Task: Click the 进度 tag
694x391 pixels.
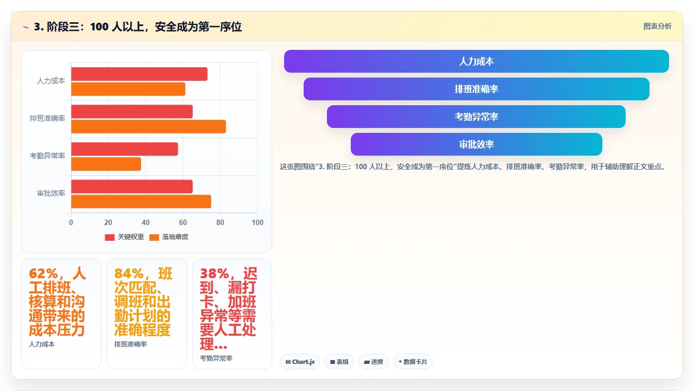Action: click(373, 362)
